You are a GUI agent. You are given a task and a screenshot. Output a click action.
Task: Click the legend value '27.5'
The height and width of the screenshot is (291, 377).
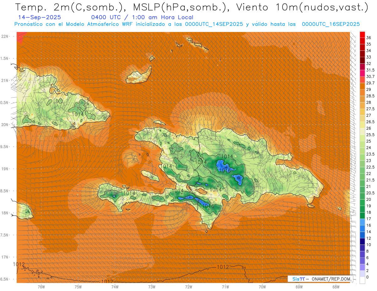click(x=370, y=109)
